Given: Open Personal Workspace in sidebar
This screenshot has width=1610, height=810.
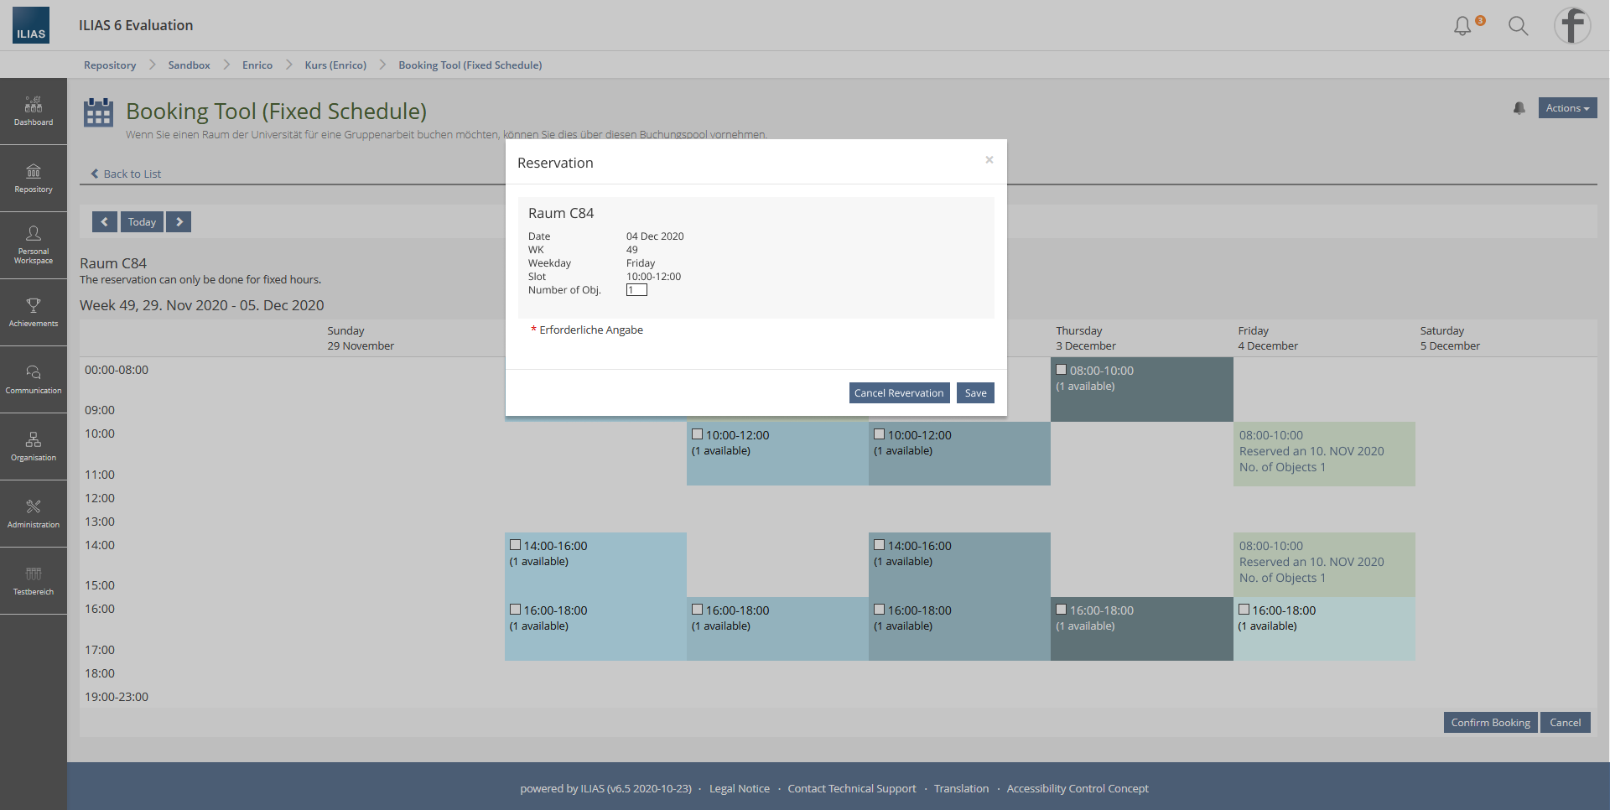Looking at the screenshot, I should pyautogui.click(x=34, y=245).
